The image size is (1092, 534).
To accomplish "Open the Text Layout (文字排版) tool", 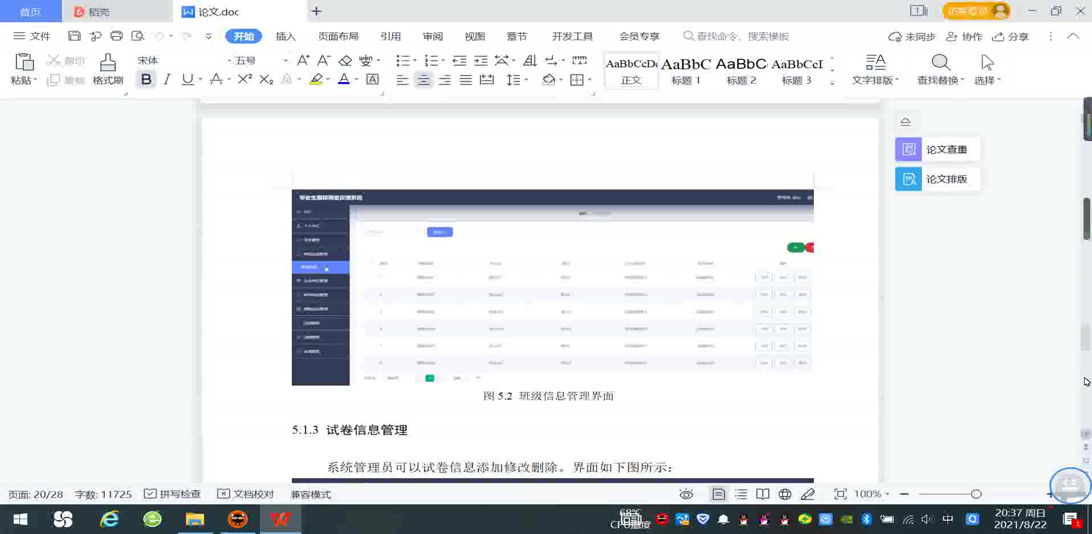I will [x=875, y=63].
